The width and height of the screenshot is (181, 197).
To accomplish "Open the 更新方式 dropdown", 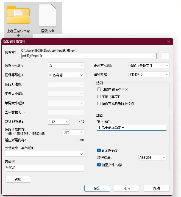I will click(149, 65).
